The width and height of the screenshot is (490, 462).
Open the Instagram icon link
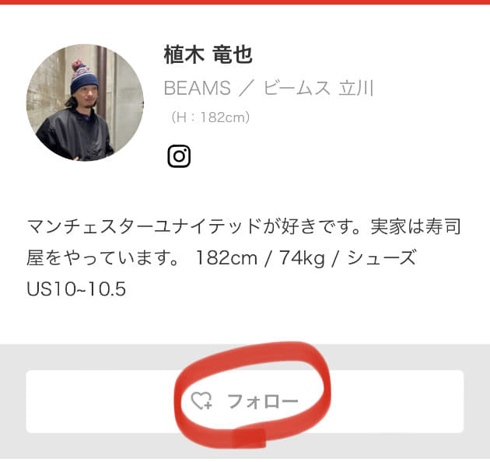click(x=179, y=156)
